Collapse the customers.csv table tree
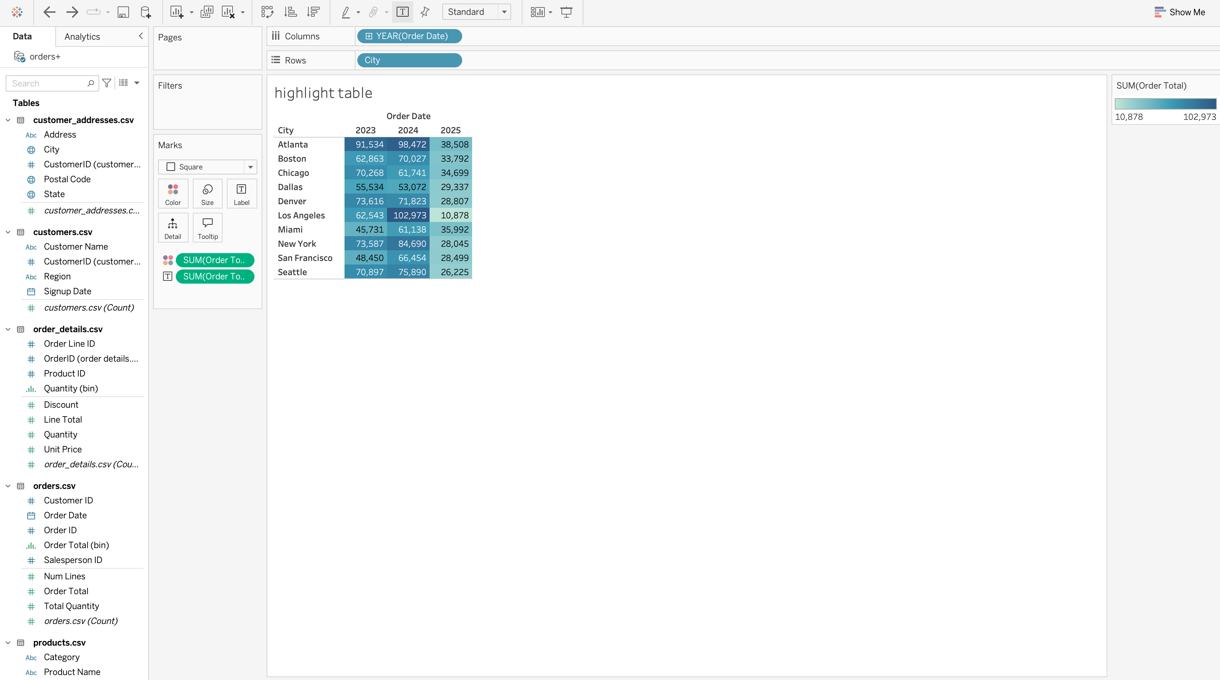1220x680 pixels. click(8, 232)
